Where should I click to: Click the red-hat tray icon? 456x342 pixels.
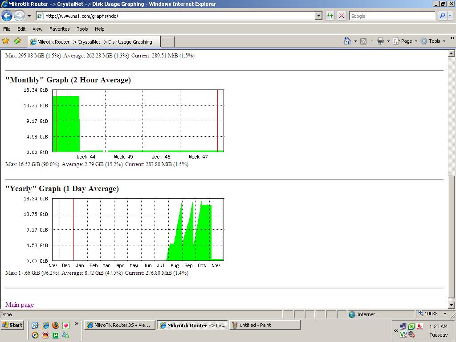(419, 326)
